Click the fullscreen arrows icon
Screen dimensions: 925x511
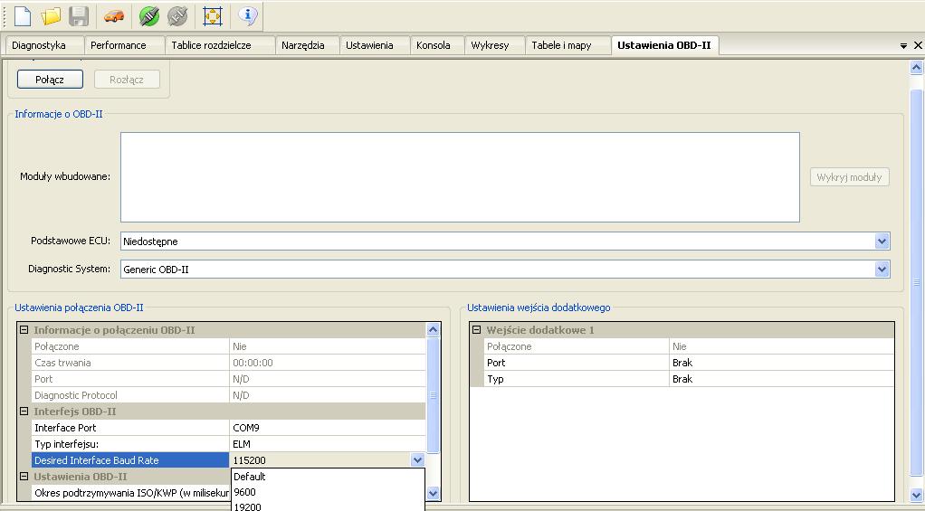pos(213,16)
